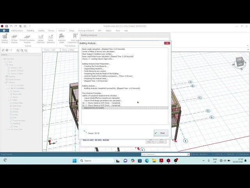Select the Trusses tree item
Screen dimensions: 250x188
[16, 109]
